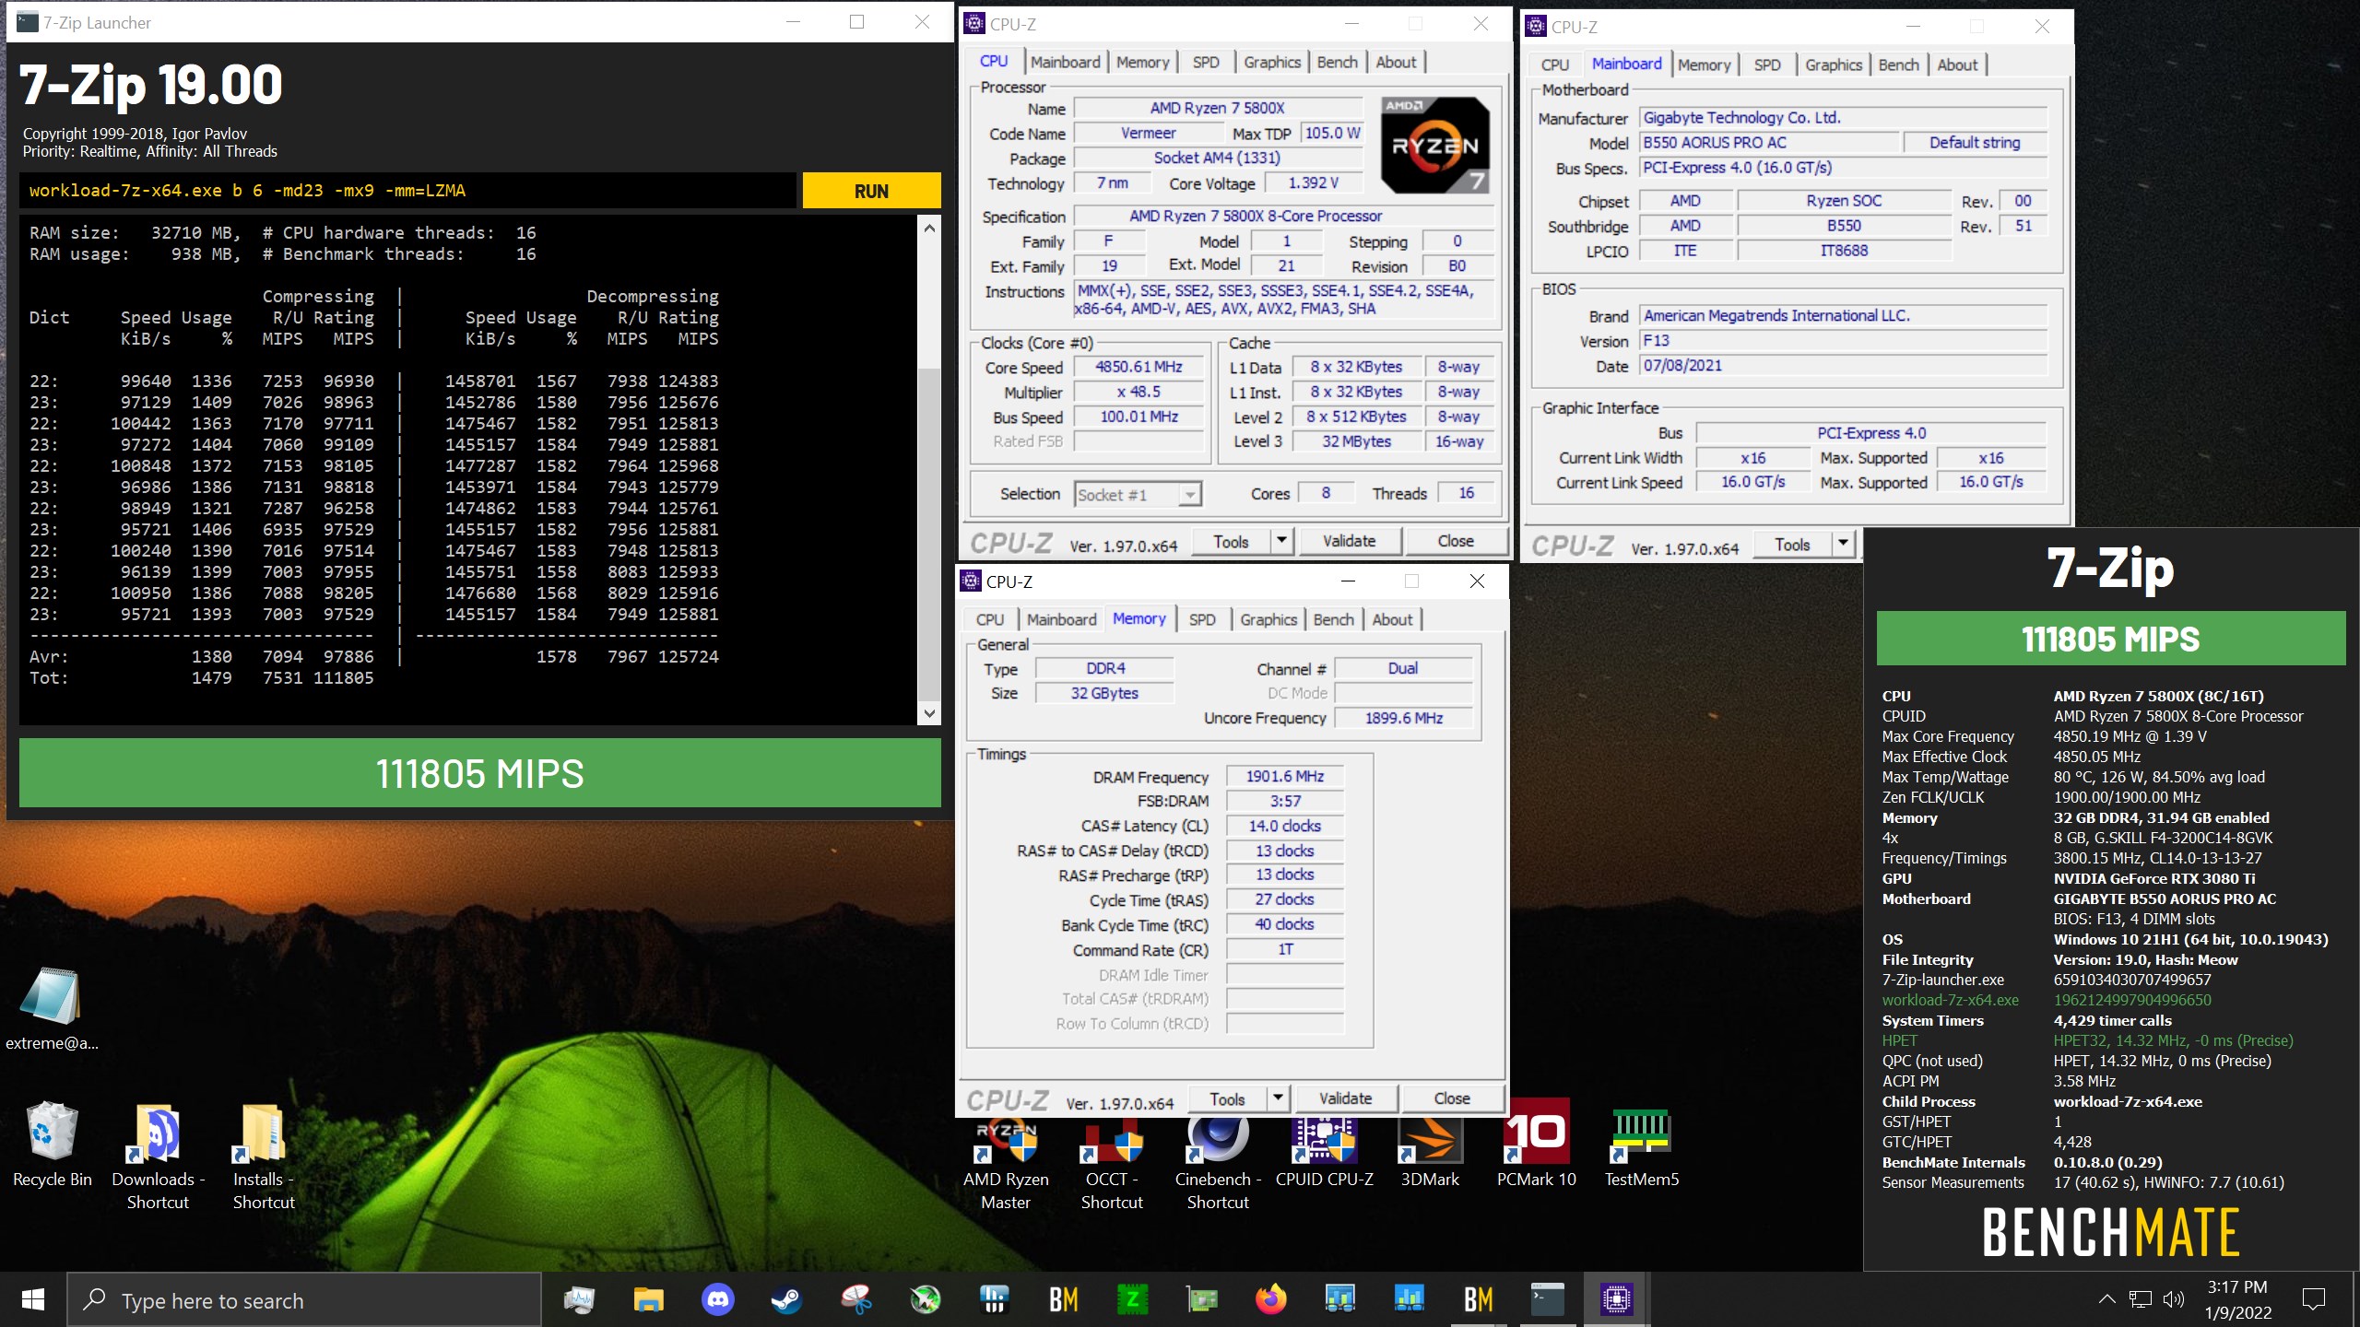This screenshot has height=1327, width=2360.
Task: Click the B550 AORUS PRO AC model field
Action: pyautogui.click(x=1770, y=142)
